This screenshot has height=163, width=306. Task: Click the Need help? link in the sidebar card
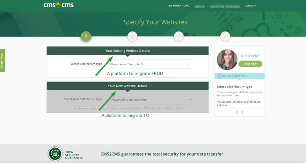(250, 56)
